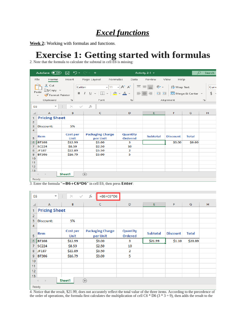Toggle the AutoSave switch
This screenshot has width=246, height=328.
(x=56, y=73)
